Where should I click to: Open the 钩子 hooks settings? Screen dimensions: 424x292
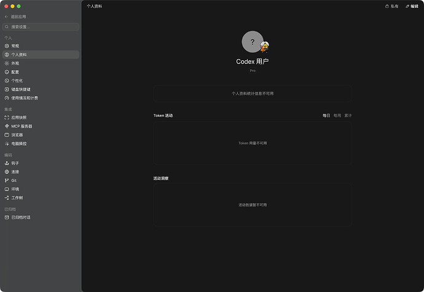click(x=41, y=163)
